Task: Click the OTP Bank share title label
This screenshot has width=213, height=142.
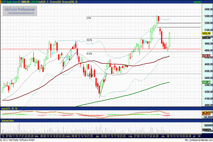Action: [11, 2]
